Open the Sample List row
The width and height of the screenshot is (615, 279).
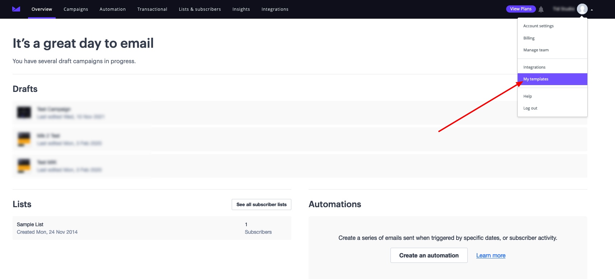click(x=152, y=228)
